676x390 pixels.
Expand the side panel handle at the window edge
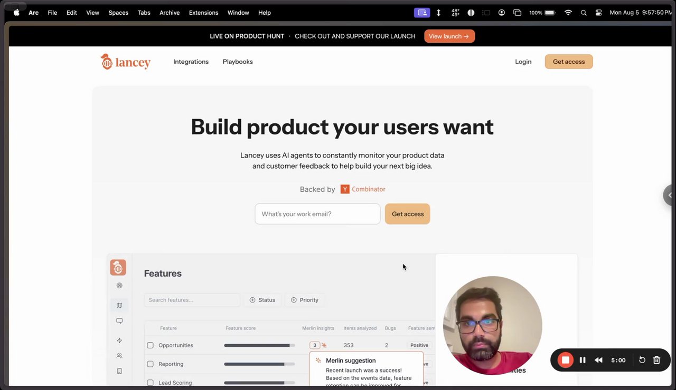669,195
